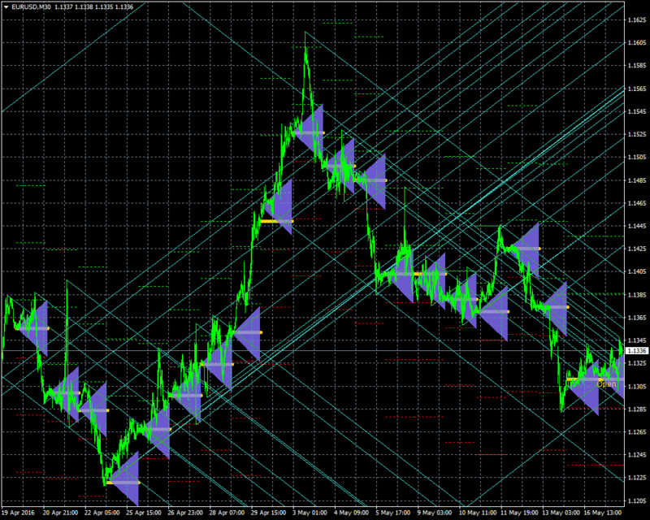
Task: Click the 1.1485 price axis label
Action: point(637,180)
